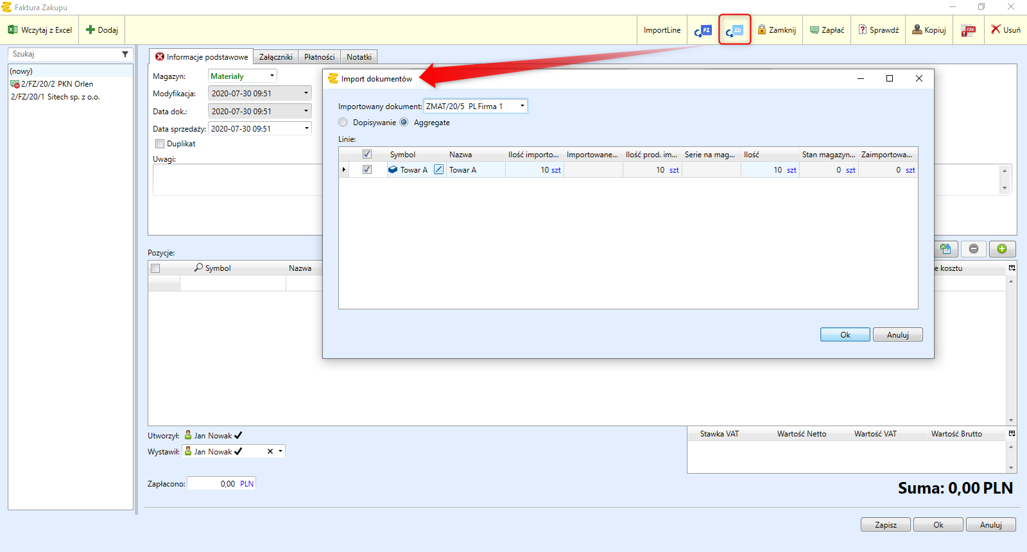This screenshot has height=552, width=1027.
Task: Uncheck the Towar A row checkbox
Action: 367,170
